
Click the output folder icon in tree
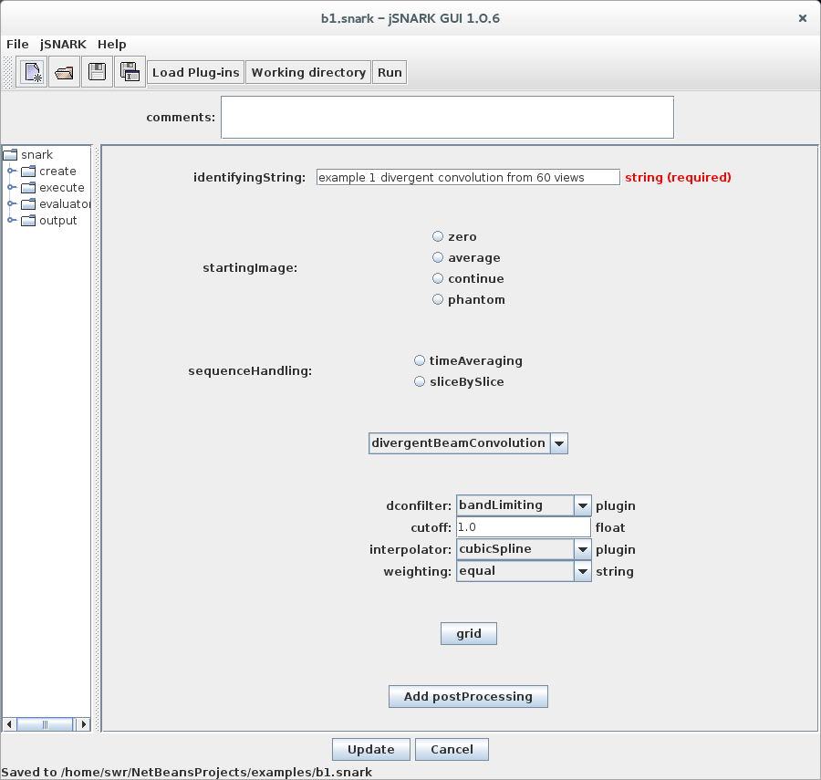28,221
